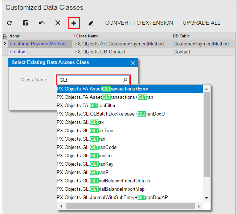Open the Contact link

[x=19, y=52]
